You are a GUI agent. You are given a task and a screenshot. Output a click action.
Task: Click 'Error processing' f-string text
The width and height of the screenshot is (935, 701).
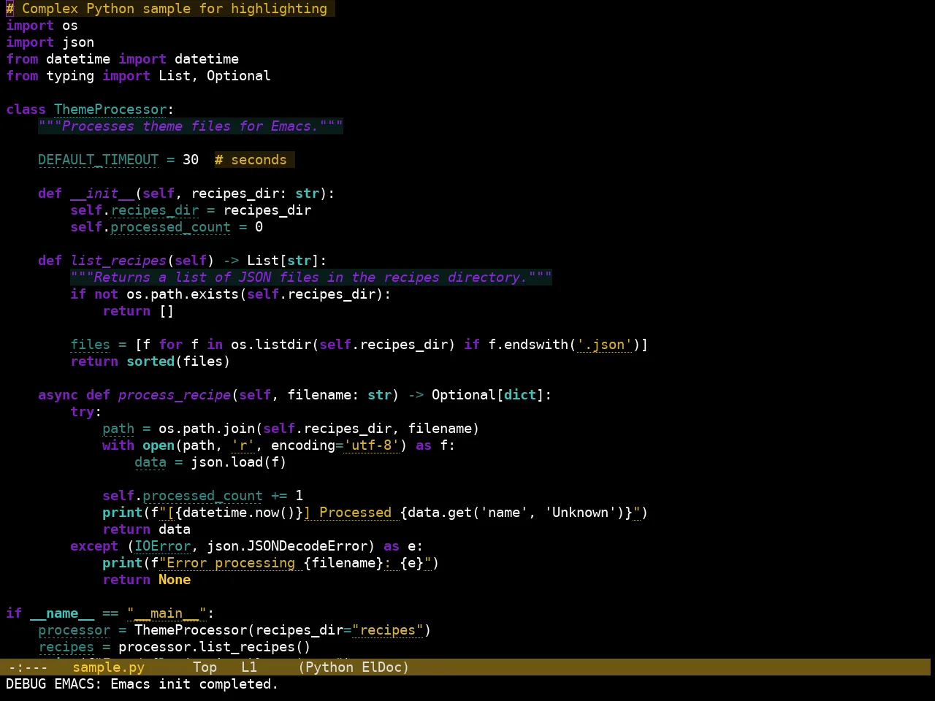click(x=231, y=563)
